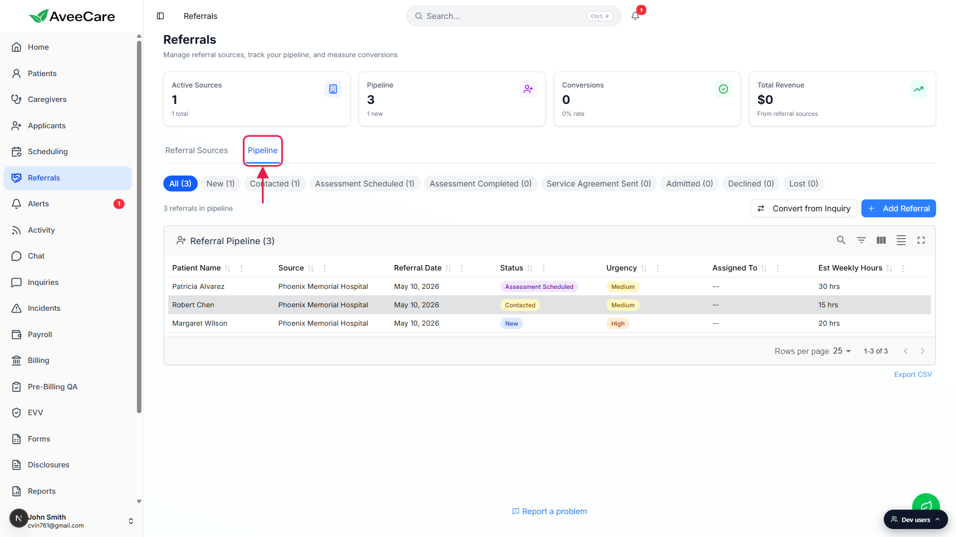Filter by Assessment Scheduled (1)
Screen dimensions: 956x537
point(364,183)
